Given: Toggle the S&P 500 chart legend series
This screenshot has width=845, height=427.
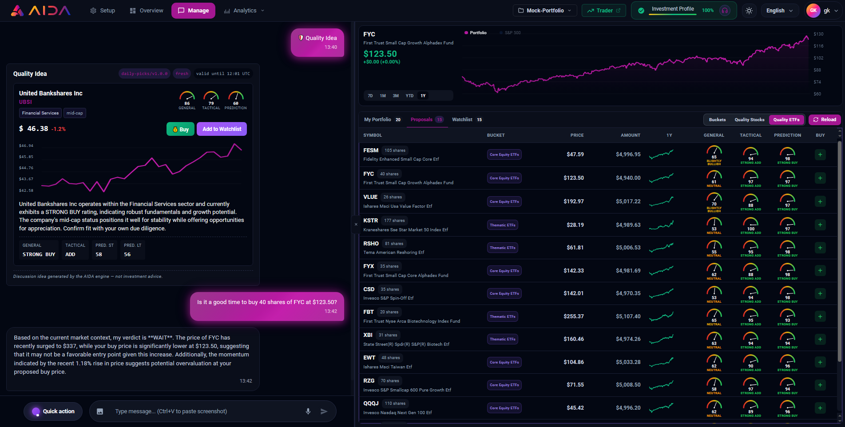Looking at the screenshot, I should (510, 33).
